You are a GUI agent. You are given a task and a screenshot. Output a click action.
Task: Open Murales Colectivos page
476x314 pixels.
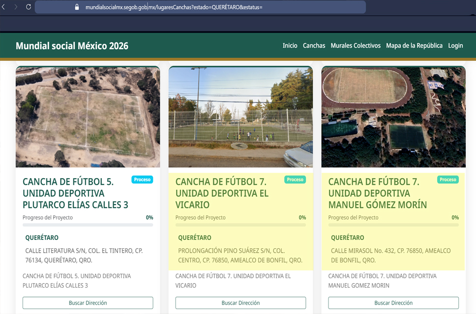(356, 46)
